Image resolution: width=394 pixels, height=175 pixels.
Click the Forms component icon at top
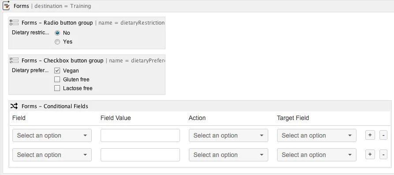pyautogui.click(x=6, y=6)
